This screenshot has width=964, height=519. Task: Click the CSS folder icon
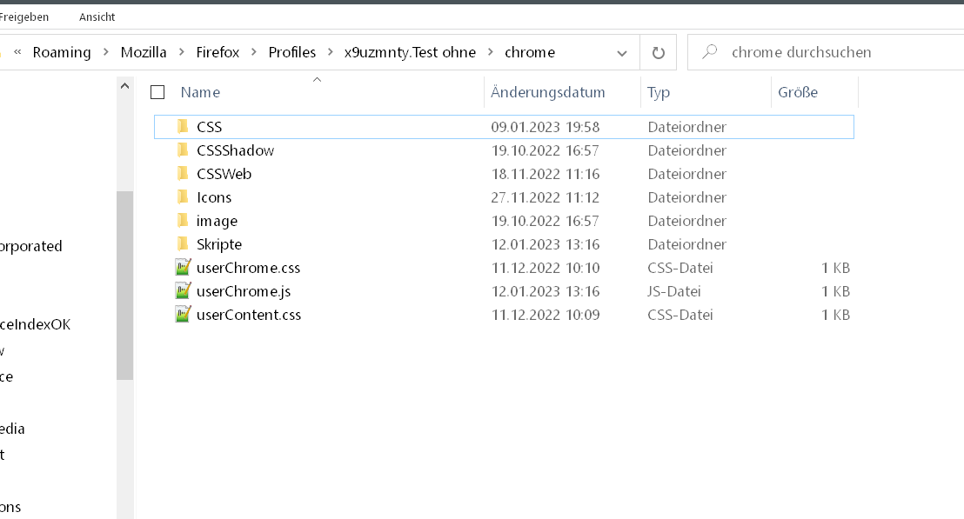(x=183, y=127)
